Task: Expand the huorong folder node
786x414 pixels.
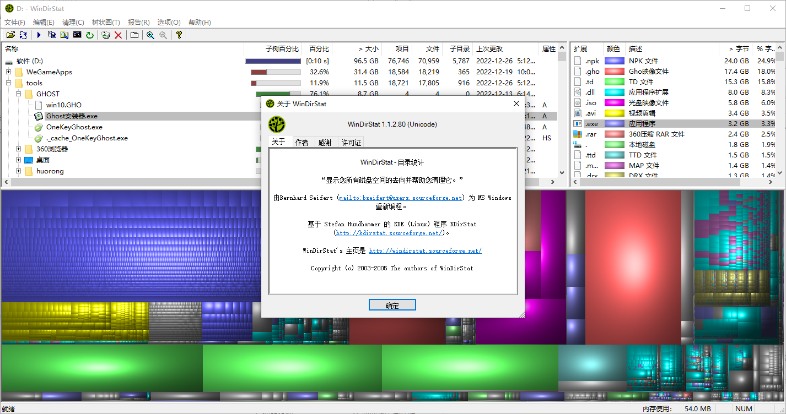Action: [19, 171]
